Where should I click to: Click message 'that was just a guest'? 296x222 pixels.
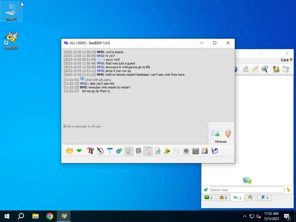point(120,63)
